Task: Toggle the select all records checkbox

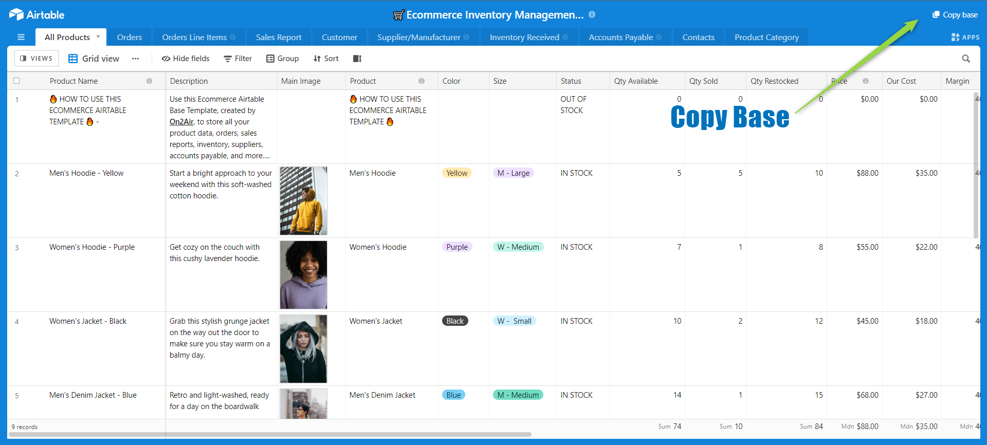Action: tap(16, 81)
